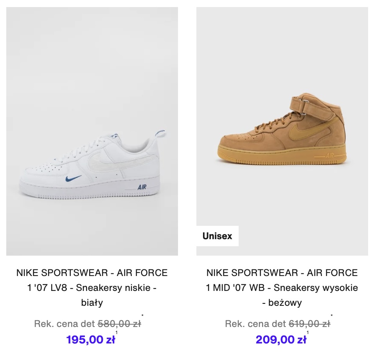Click the AIR lettering on the gum sole

click(330, 156)
